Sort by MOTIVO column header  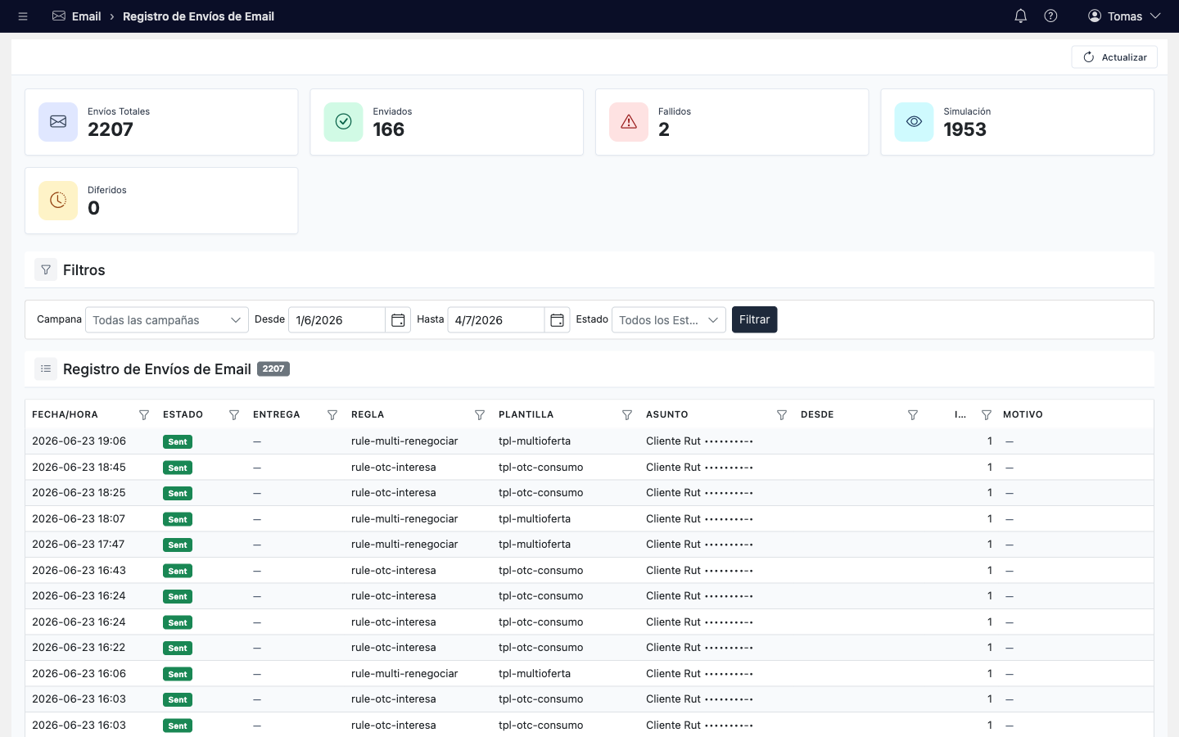point(1023,414)
